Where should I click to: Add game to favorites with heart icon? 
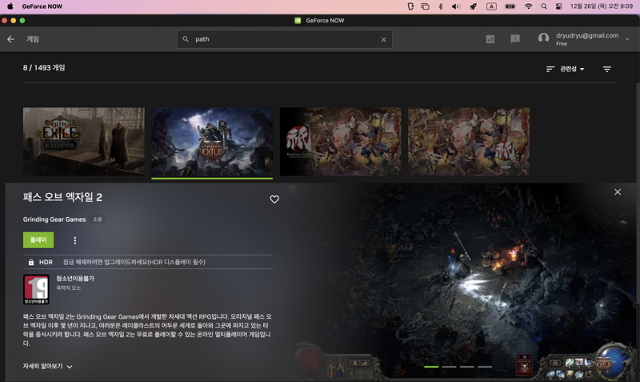click(274, 199)
